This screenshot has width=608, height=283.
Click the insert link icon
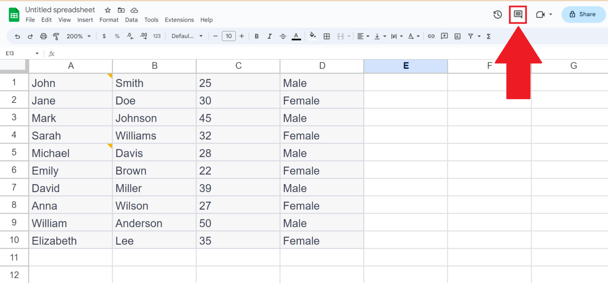[x=431, y=36]
